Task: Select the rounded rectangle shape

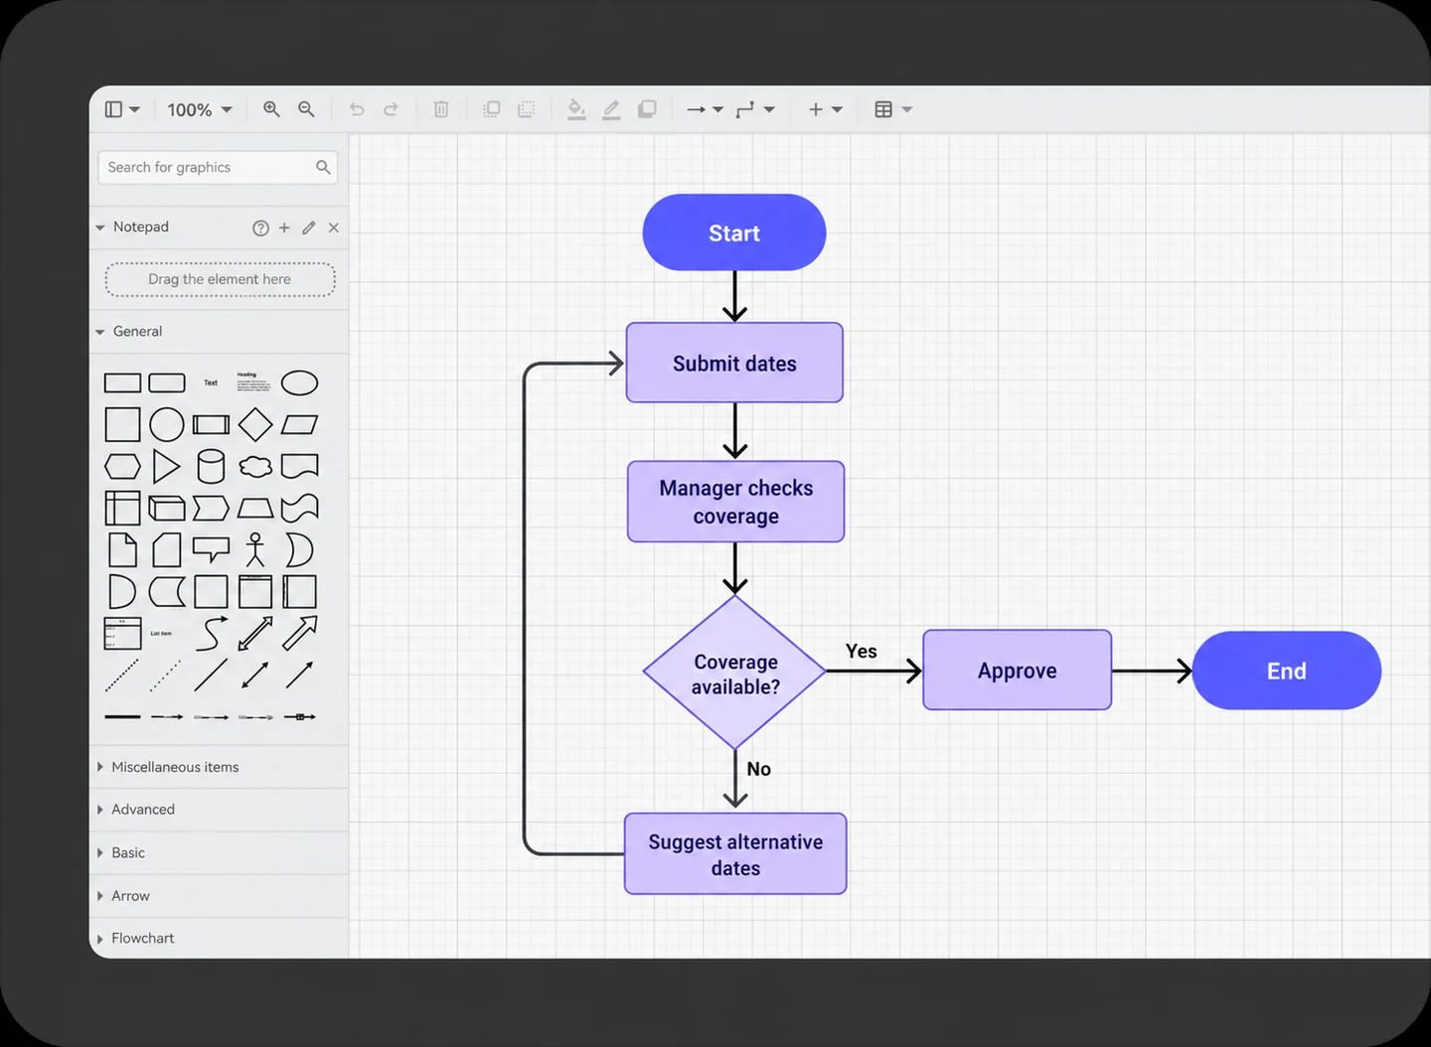Action: tap(167, 382)
